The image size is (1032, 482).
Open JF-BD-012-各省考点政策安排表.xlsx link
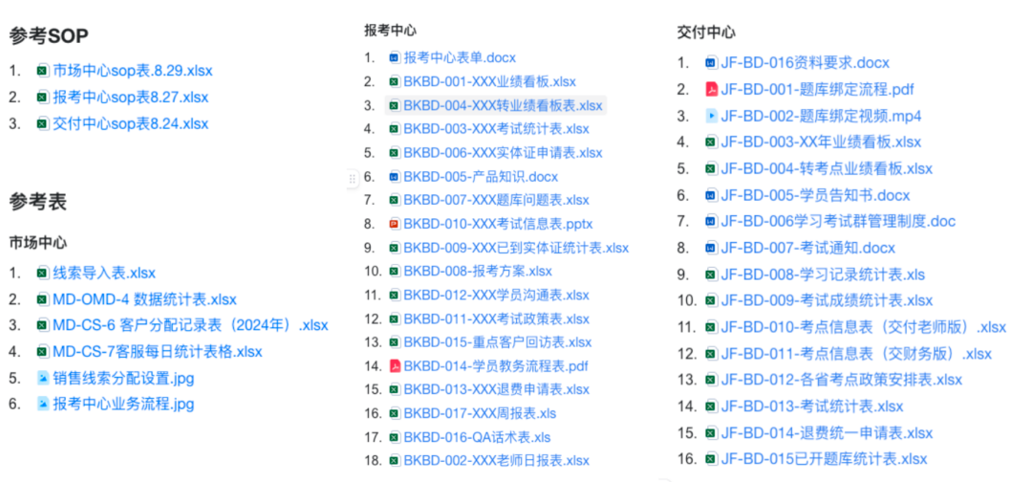pos(841,380)
